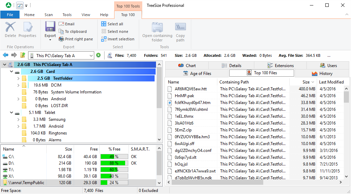Sort files by the Size column header

point(306,82)
